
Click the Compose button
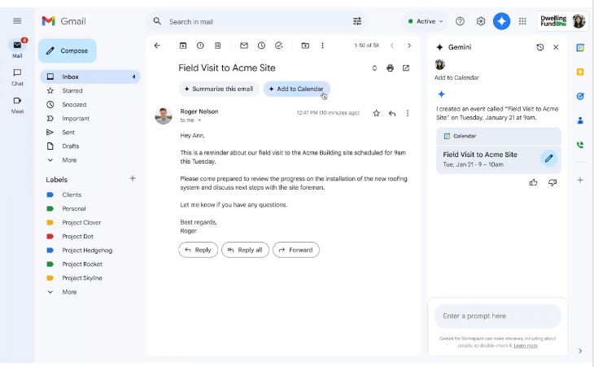(67, 50)
